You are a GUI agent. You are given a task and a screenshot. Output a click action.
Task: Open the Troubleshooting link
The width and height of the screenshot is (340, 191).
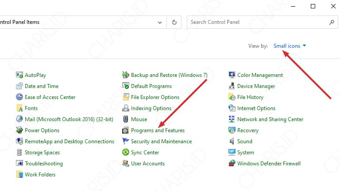click(44, 164)
